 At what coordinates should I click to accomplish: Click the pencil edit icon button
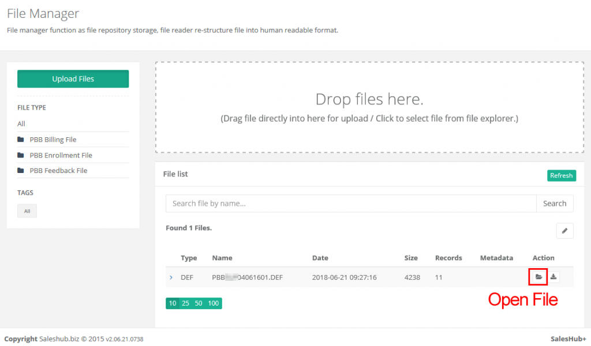point(564,231)
